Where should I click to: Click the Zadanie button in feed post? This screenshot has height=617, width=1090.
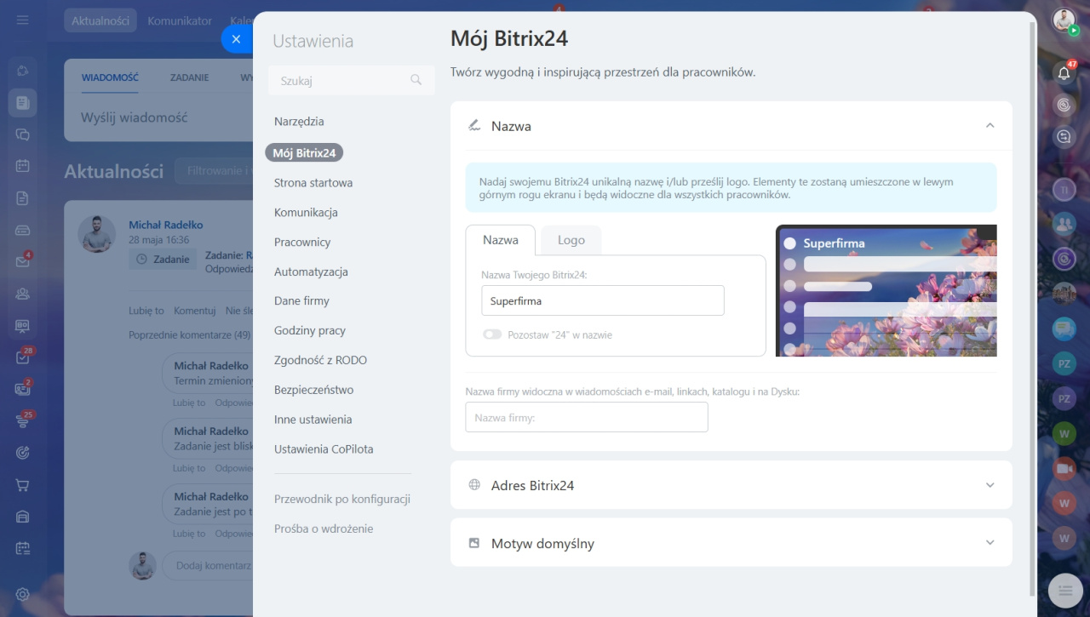163,260
